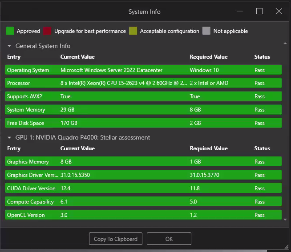This screenshot has height=252, width=291.
Task: Click the scrollbar down arrow
Action: [x=285, y=220]
